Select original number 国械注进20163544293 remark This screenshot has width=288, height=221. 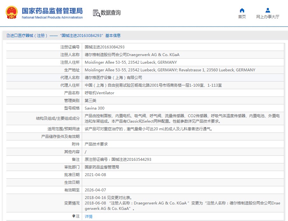118,160
